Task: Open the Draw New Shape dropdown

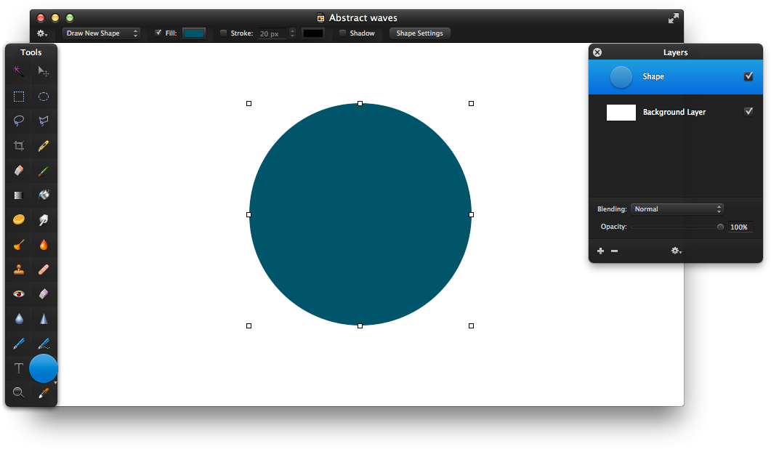Action: pos(101,33)
